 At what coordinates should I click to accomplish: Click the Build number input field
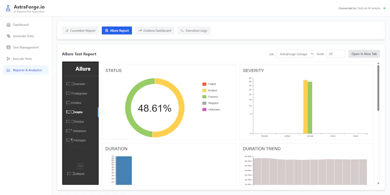tap(335, 54)
